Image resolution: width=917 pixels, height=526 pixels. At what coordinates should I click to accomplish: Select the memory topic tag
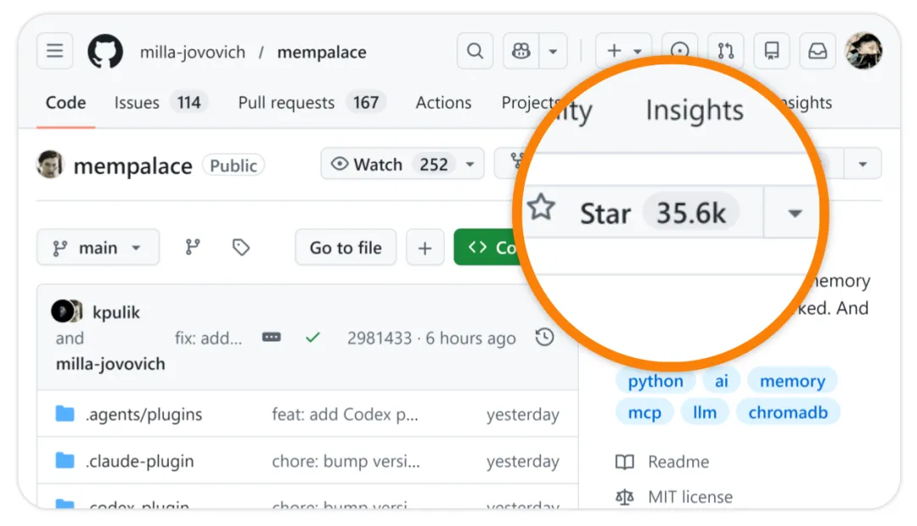[792, 381]
